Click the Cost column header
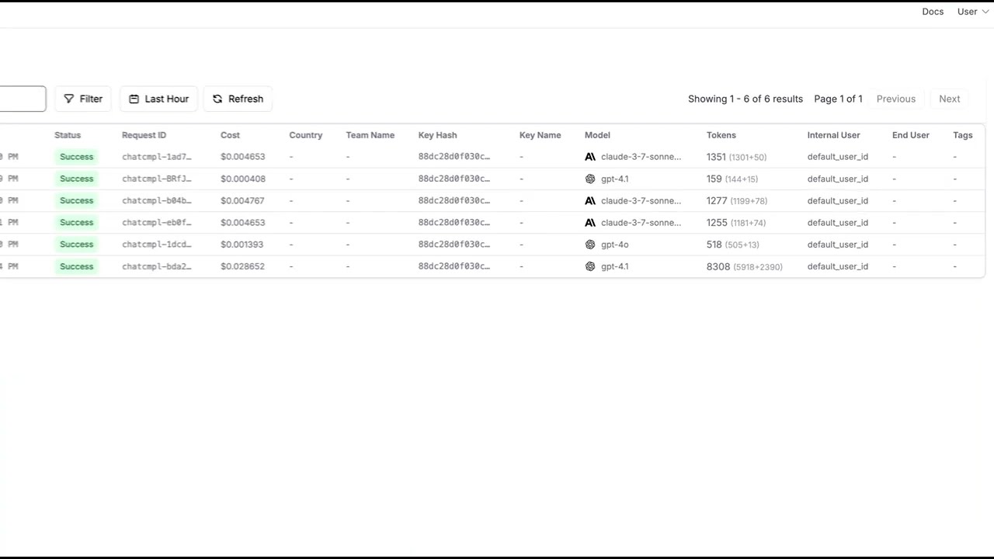 point(230,135)
